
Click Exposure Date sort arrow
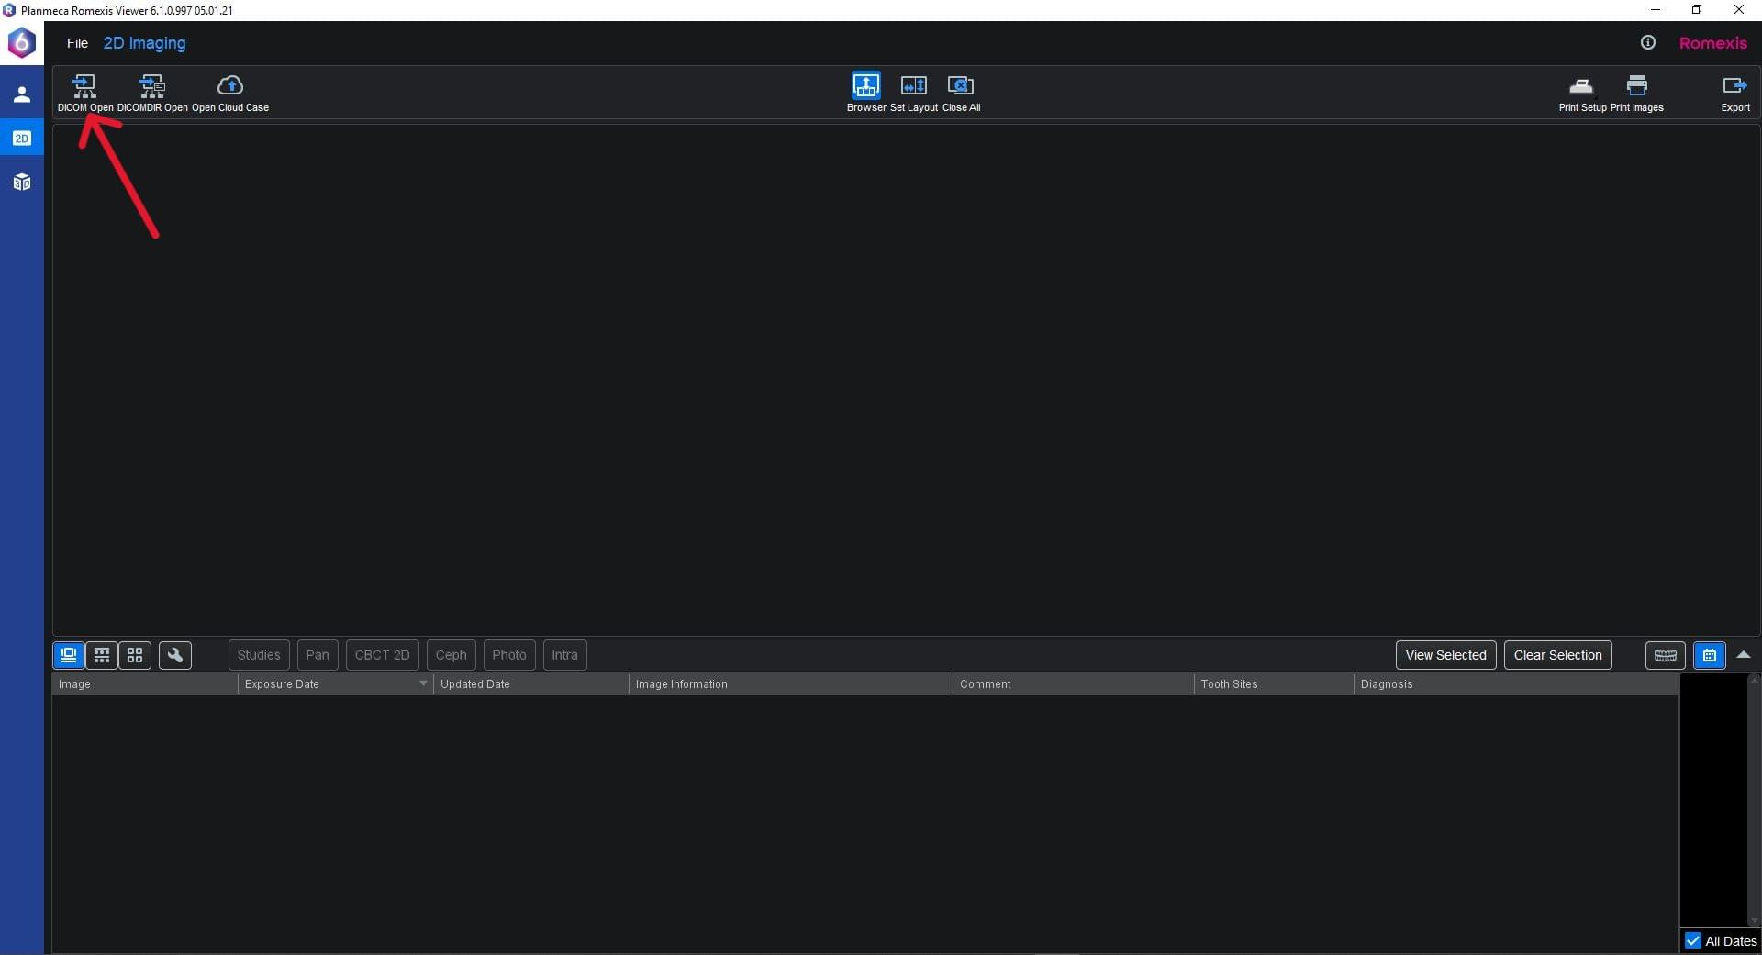point(423,684)
